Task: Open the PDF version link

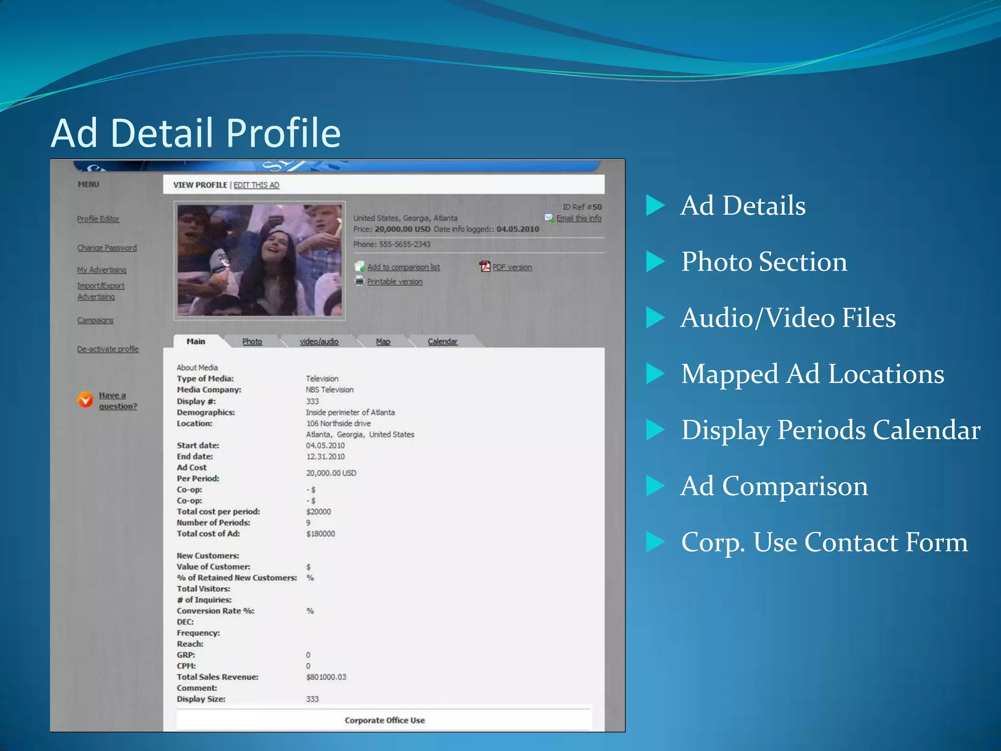Action: 512,267
